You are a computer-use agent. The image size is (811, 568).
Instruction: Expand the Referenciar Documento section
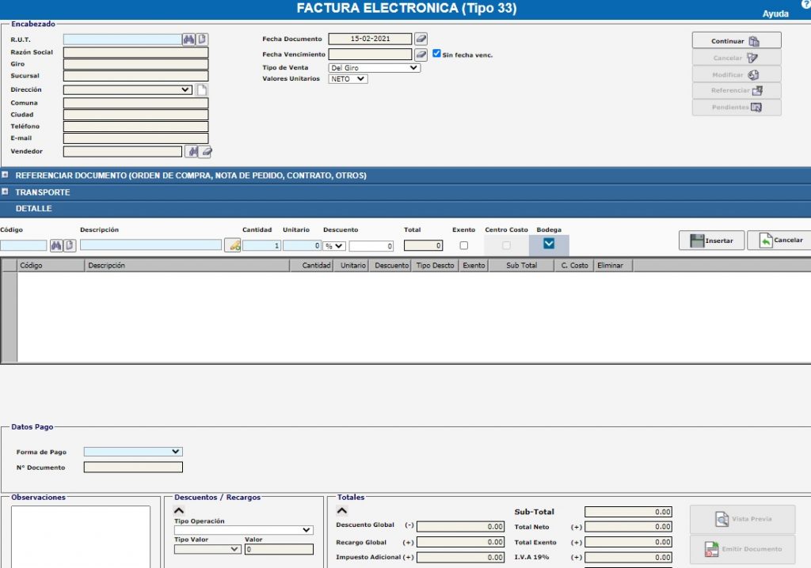(x=6, y=175)
